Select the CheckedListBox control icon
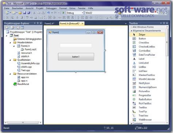This screenshot has width=173, height=133. (x=134, y=47)
